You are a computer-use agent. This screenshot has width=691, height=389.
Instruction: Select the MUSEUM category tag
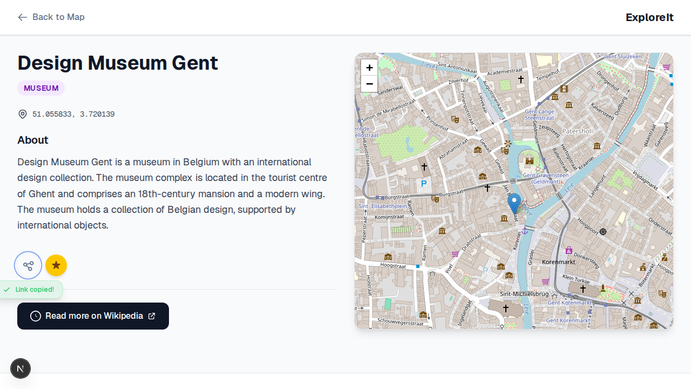pos(41,88)
